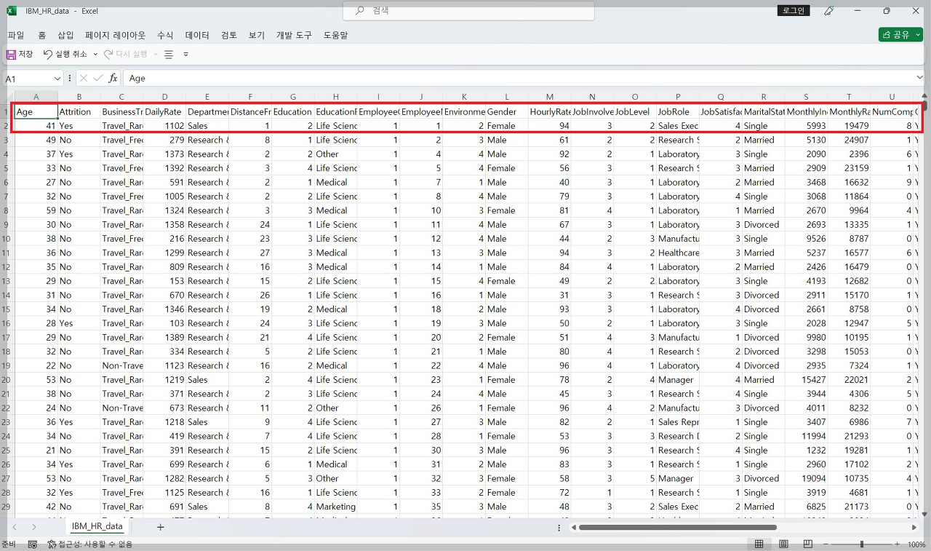
Task: Click the macro record icon in status bar
Action: (x=33, y=544)
